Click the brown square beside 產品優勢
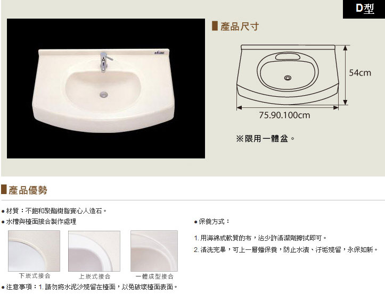The height and width of the screenshot is (294, 385). pos(4,190)
